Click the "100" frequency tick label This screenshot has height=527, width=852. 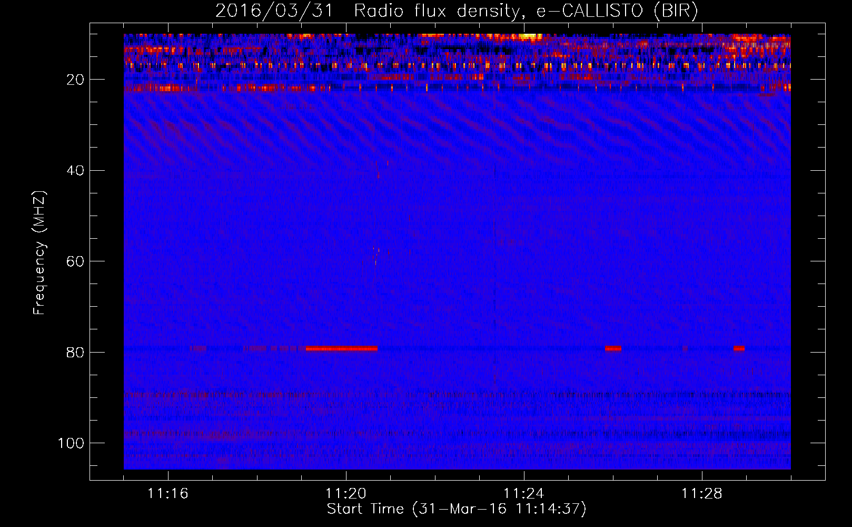72,443
